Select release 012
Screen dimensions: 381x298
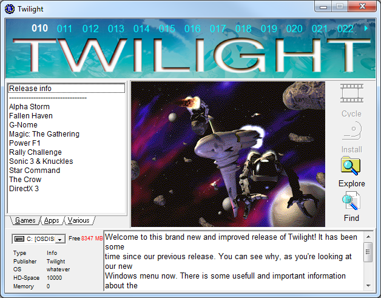point(90,29)
